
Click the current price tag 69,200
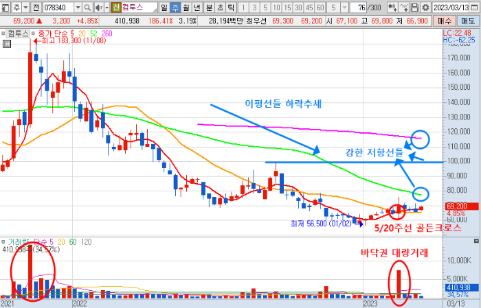462,206
